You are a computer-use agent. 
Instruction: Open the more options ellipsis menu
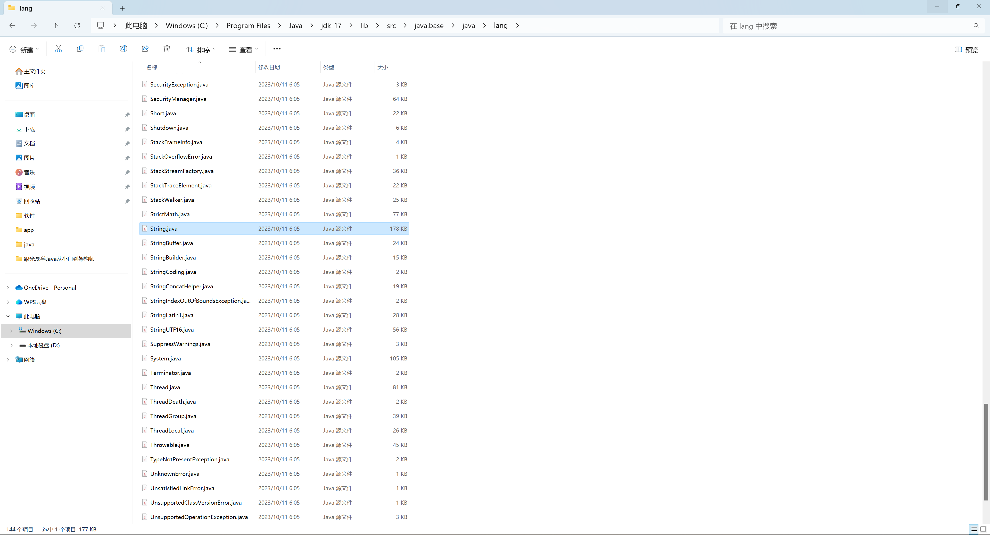277,49
